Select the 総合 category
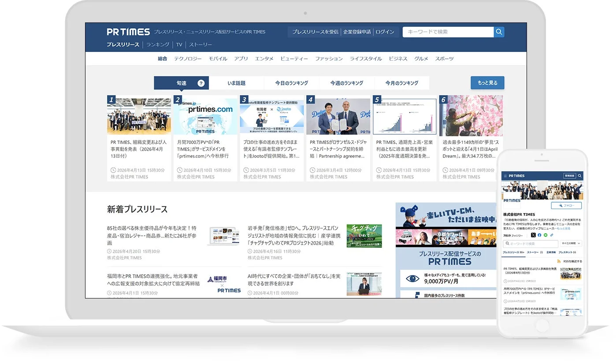This screenshot has width=616, height=361. (x=163, y=59)
